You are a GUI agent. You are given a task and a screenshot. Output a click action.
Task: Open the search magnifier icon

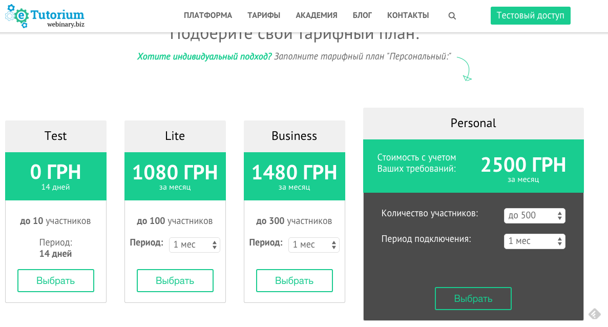tap(452, 15)
